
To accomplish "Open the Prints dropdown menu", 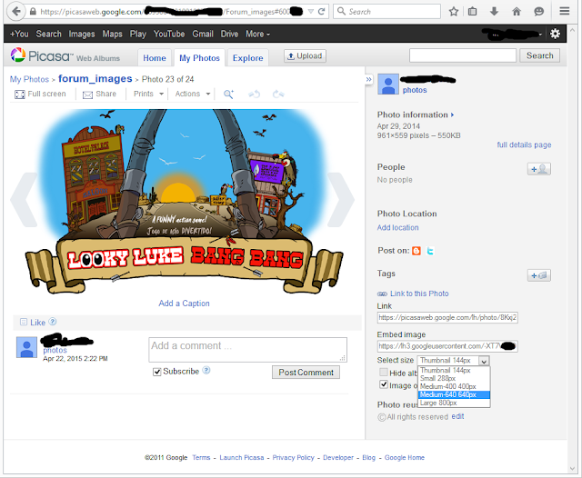I will (x=148, y=94).
